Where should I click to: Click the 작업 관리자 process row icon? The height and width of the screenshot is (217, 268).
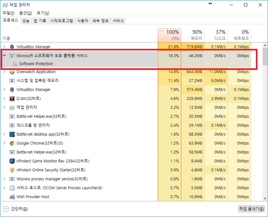click(12, 107)
